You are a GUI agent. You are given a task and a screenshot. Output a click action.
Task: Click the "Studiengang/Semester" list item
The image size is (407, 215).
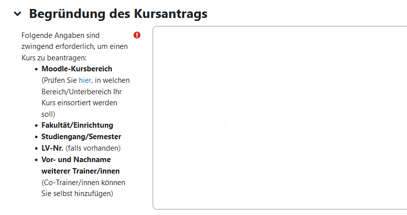coord(81,137)
